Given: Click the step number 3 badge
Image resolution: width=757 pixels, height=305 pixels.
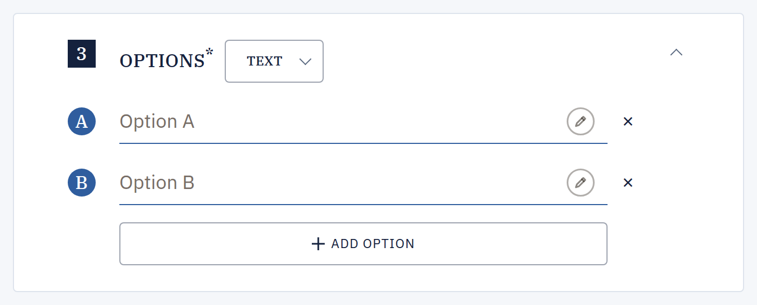Looking at the screenshot, I should 82,54.
